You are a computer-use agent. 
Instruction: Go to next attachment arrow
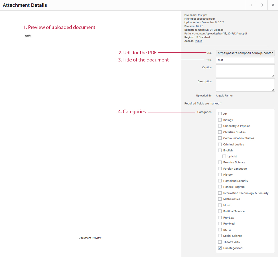[x=262, y=5]
